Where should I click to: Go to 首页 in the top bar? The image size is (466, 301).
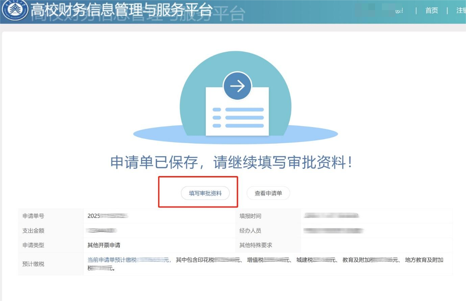coord(432,10)
